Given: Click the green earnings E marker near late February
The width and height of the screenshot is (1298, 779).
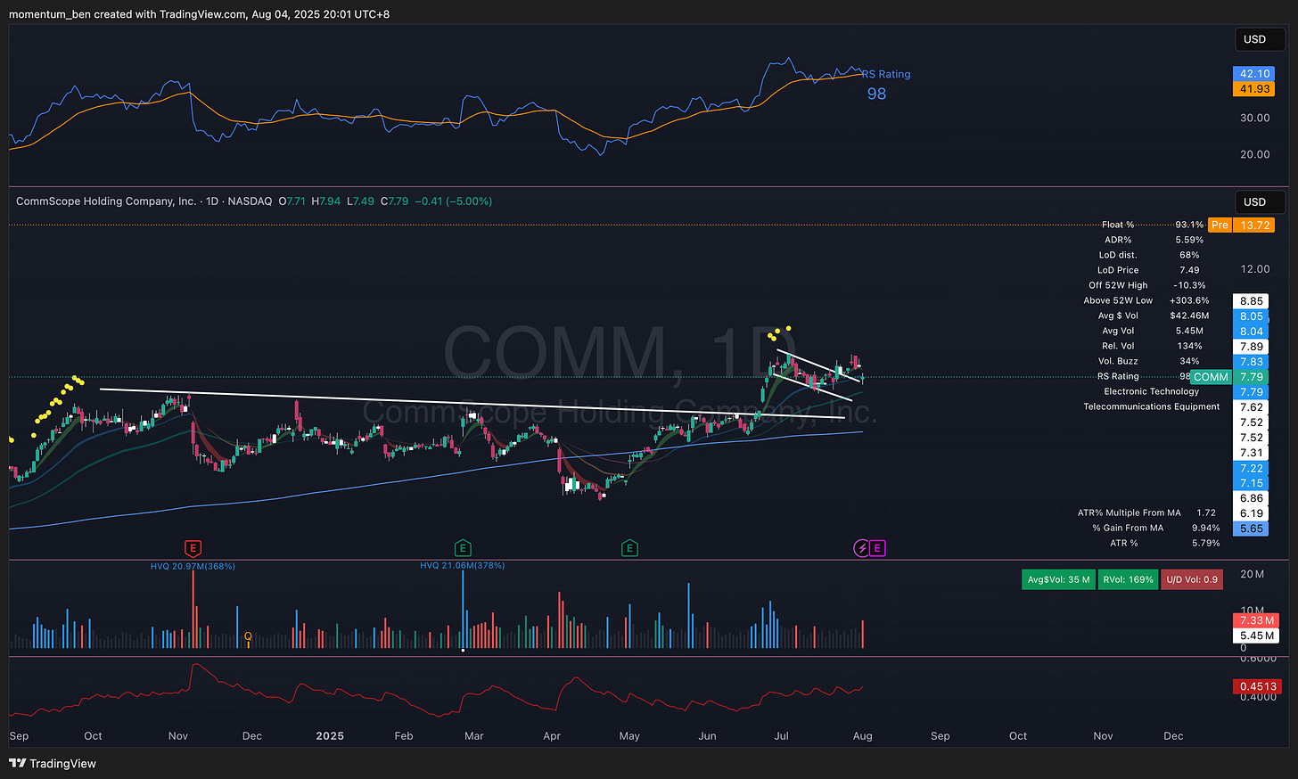Looking at the screenshot, I should [463, 548].
